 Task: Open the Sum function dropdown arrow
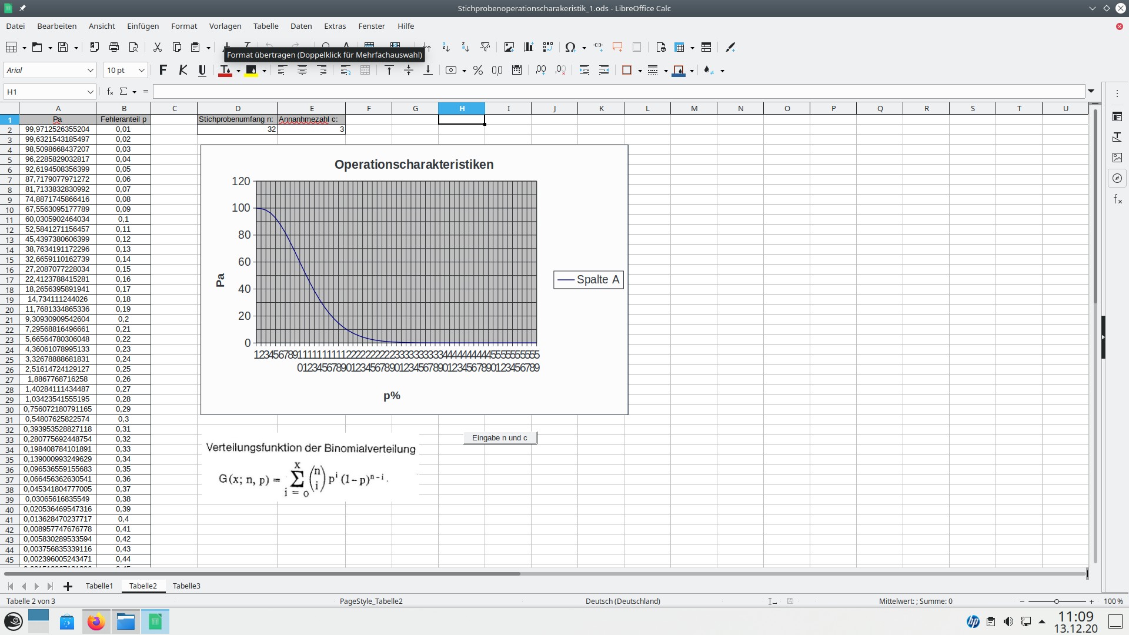[135, 92]
